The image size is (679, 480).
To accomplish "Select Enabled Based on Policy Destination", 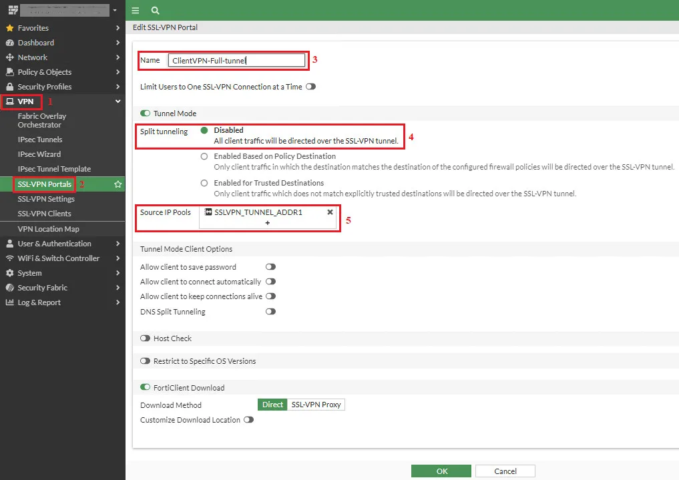I will pos(204,156).
